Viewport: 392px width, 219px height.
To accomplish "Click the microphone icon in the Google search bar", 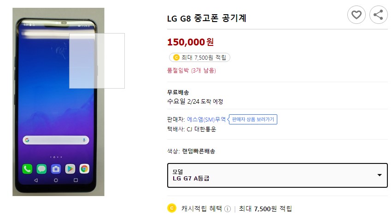I will point(84,140).
